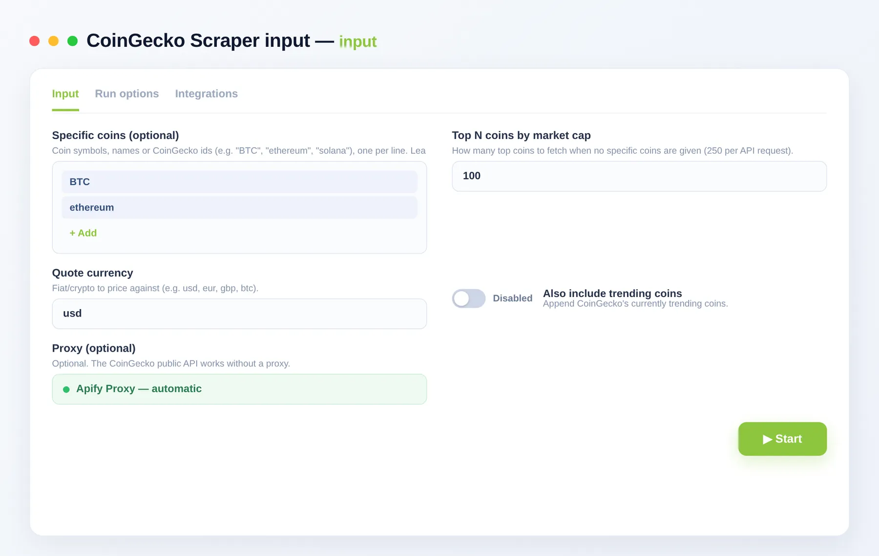Click the green 'input' word in title
Image resolution: width=879 pixels, height=556 pixels.
[x=358, y=41]
